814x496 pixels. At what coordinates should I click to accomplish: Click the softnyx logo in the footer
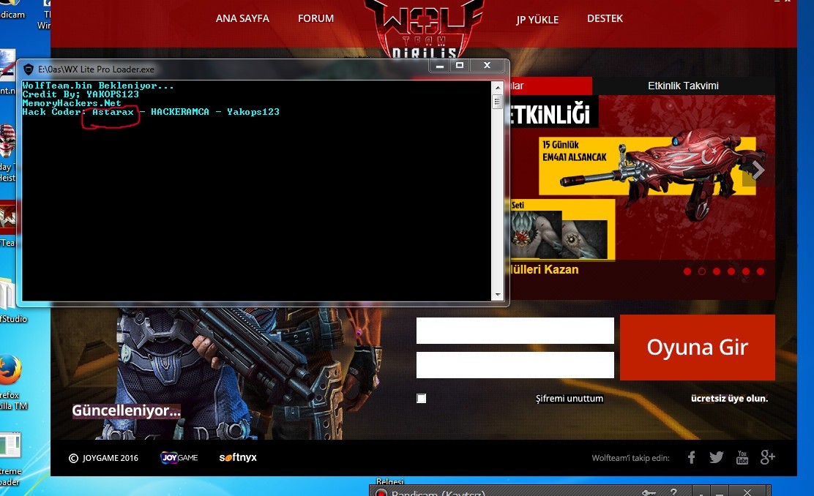[x=238, y=458]
